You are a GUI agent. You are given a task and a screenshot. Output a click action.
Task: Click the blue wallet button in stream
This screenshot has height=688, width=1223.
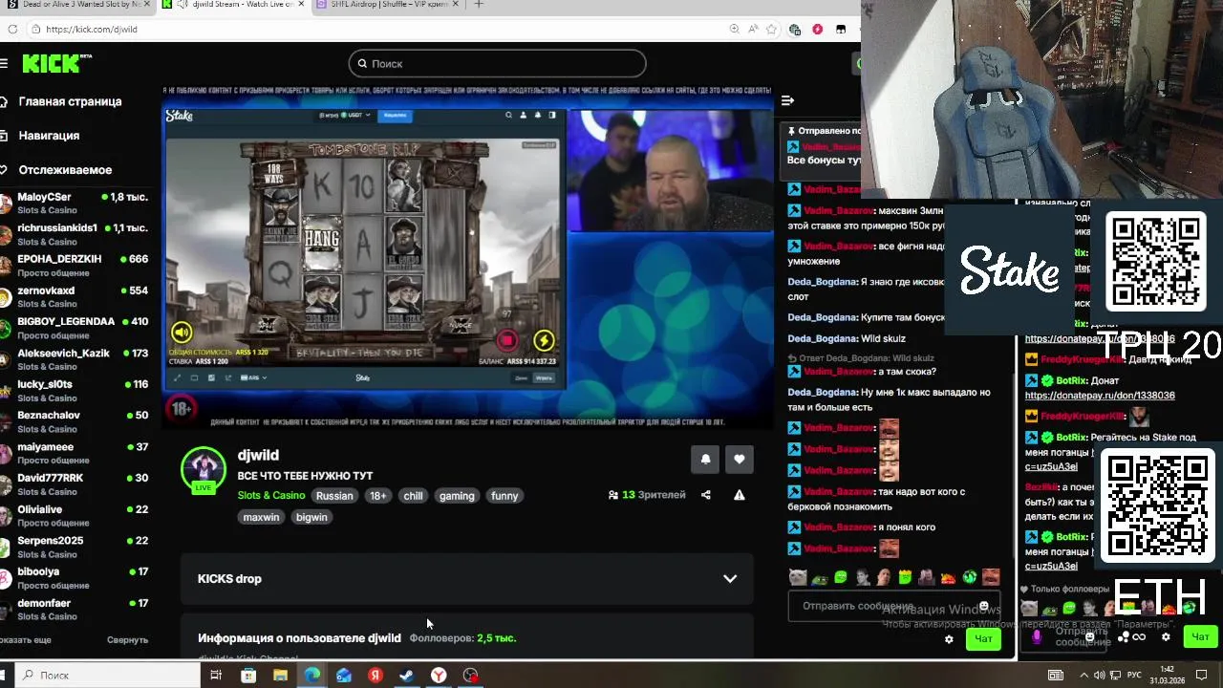coord(395,116)
